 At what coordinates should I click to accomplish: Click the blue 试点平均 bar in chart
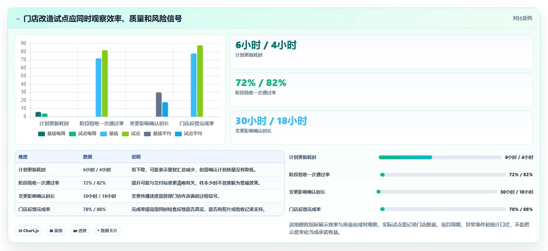(x=165, y=109)
